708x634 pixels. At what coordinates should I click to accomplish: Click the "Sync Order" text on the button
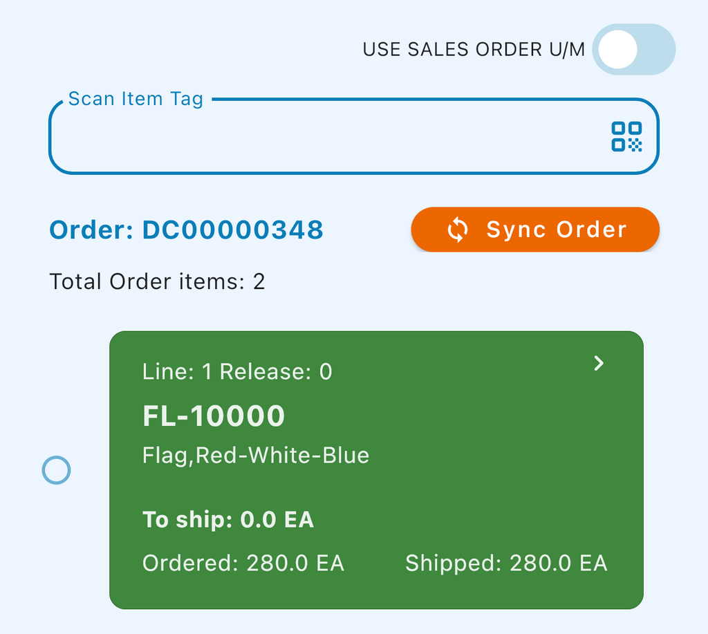(x=557, y=230)
